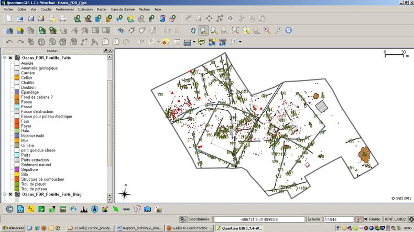Click the blue Refresh map icon
This screenshot has height=232, width=414.
click(289, 30)
